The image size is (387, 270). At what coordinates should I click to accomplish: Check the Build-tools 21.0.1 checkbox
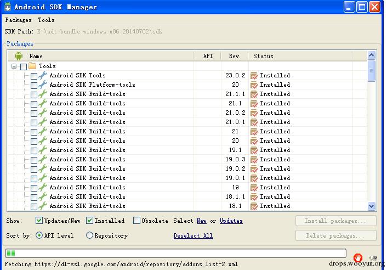(x=34, y=122)
